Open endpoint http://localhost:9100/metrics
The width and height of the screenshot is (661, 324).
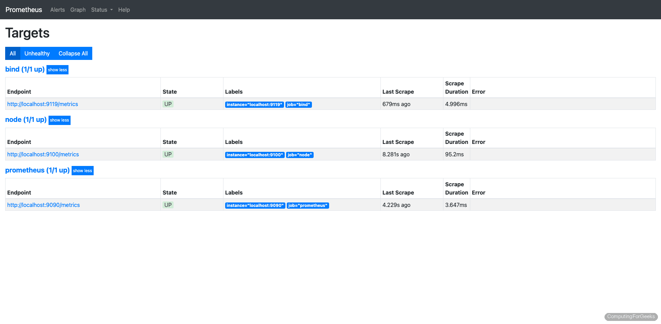click(43, 154)
